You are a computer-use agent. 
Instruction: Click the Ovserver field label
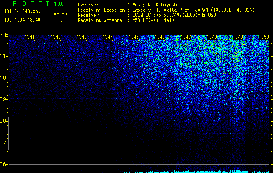[x=88, y=5]
